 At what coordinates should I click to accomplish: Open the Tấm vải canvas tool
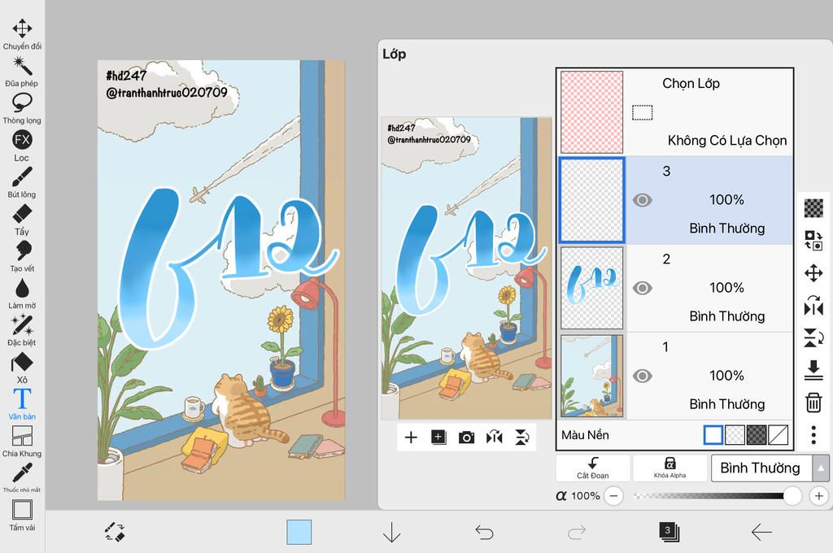[22, 516]
